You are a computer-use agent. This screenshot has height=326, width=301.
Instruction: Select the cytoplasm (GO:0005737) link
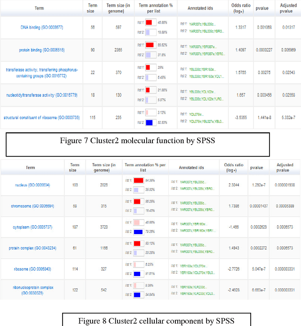[32, 227]
